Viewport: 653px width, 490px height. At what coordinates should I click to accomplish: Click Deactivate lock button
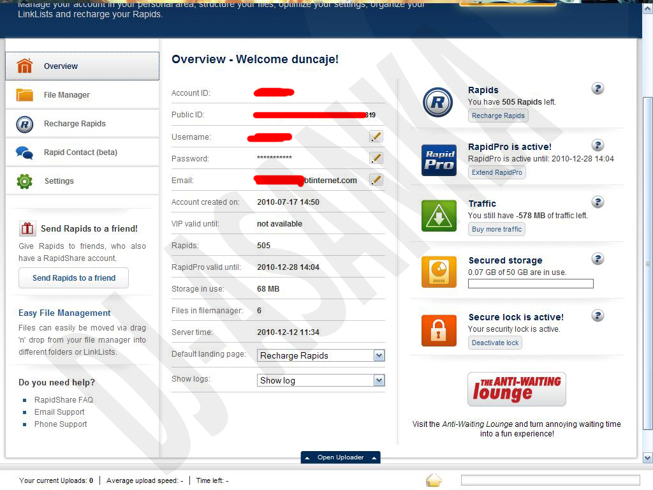(x=495, y=343)
